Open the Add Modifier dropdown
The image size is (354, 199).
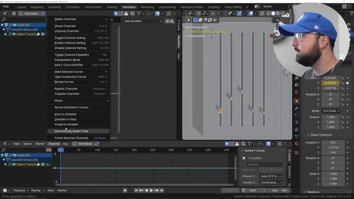pos(143,21)
